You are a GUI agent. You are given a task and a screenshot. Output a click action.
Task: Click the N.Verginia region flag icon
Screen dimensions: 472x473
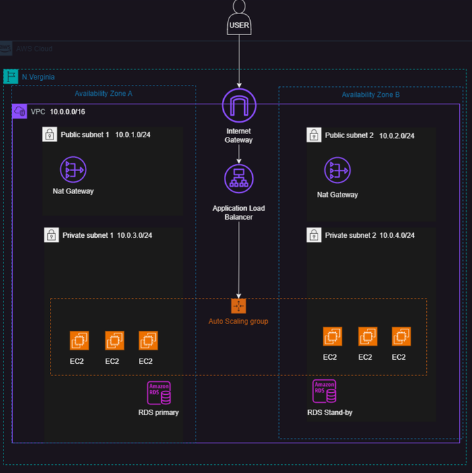11,76
